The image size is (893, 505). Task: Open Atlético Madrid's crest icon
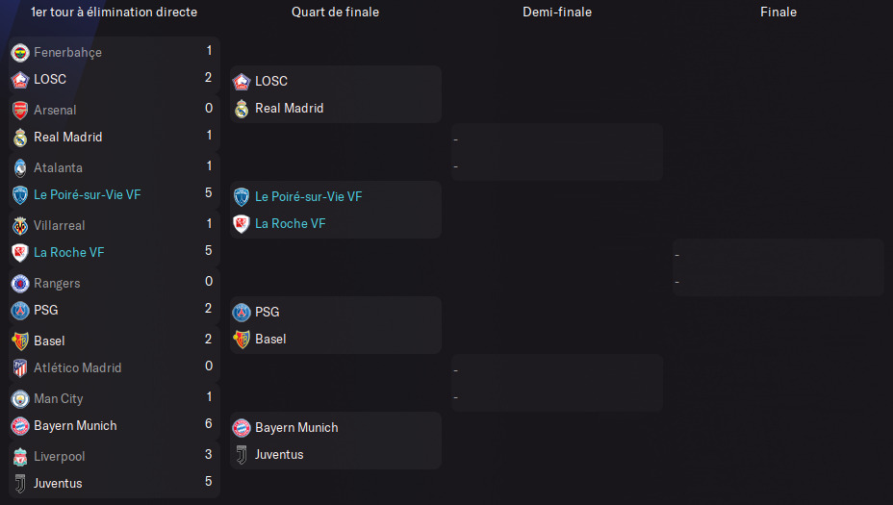tap(20, 367)
